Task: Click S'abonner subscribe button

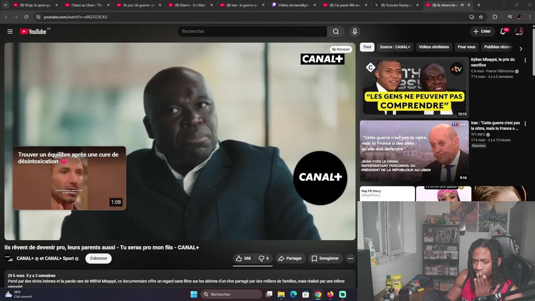Action: (99, 258)
